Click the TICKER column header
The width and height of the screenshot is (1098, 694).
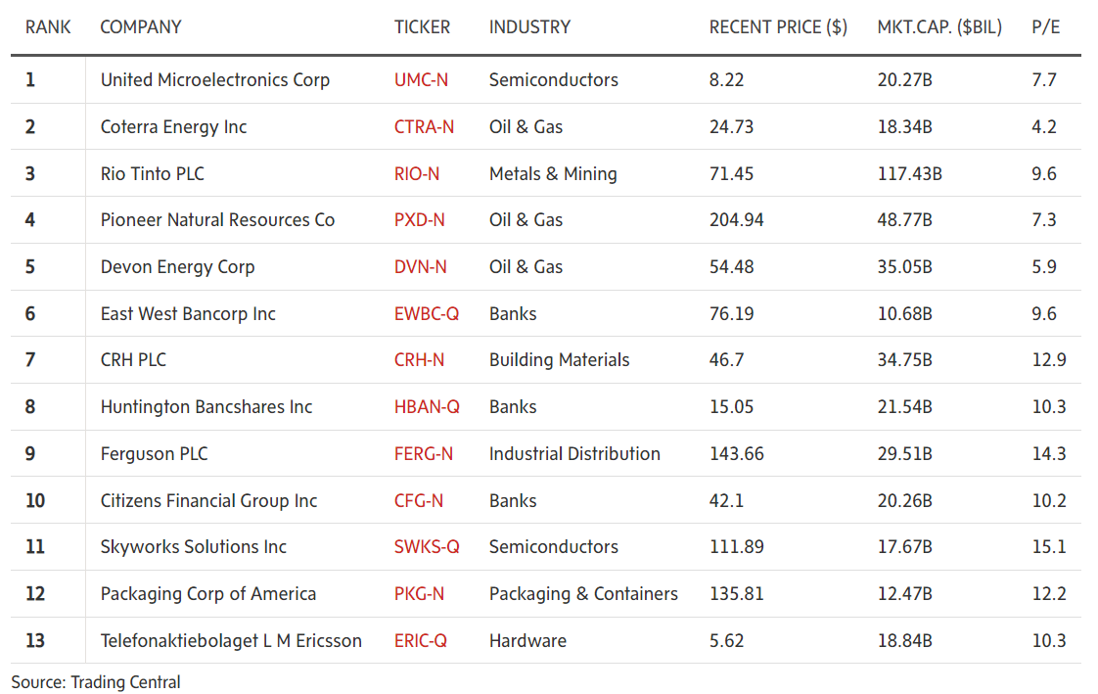point(422,27)
